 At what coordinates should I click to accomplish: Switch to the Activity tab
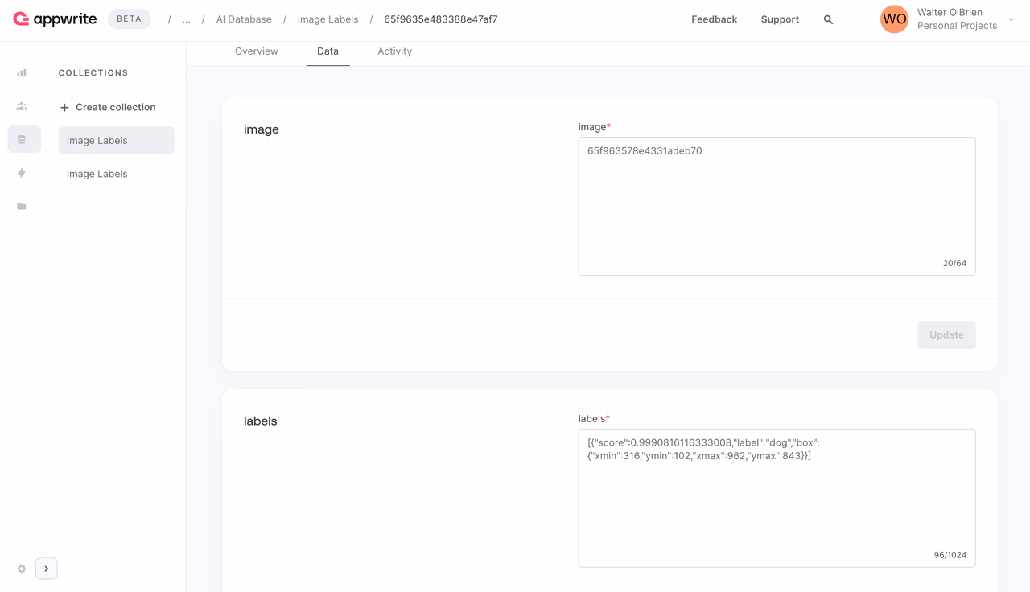tap(394, 51)
